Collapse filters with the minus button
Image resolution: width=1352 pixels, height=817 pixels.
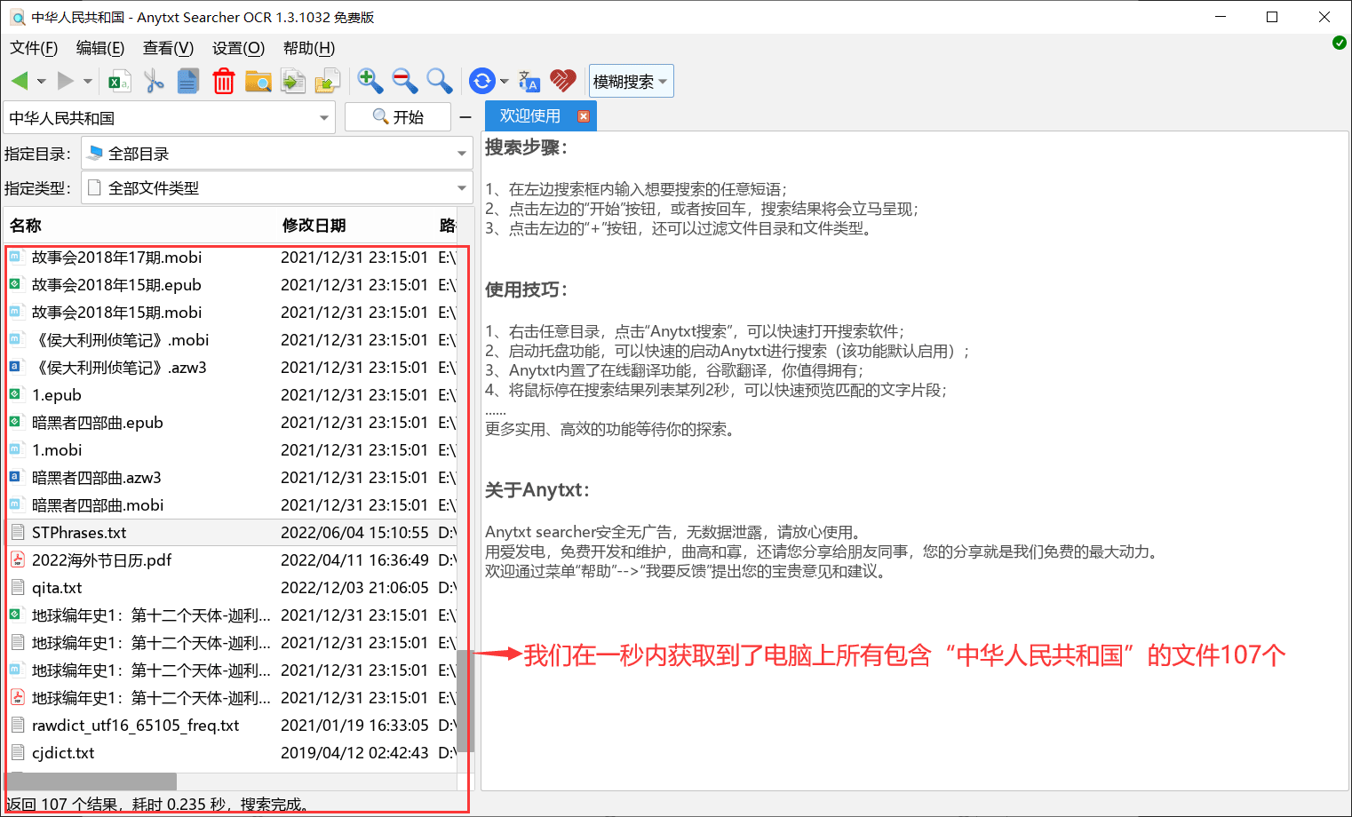465,117
